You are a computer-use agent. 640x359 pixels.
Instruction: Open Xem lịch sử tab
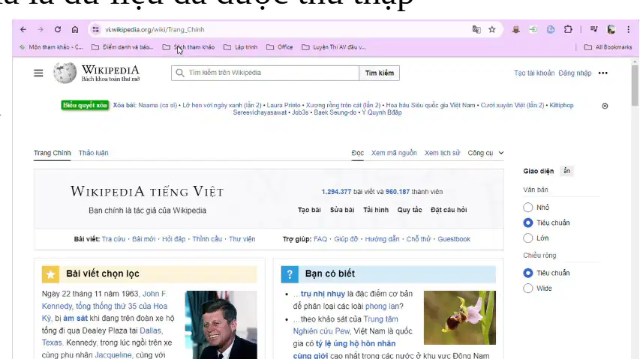tap(442, 153)
